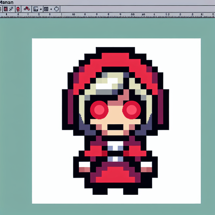Click the red book icon in toolbar
The height and width of the screenshot is (215, 215).
tap(5, 9)
